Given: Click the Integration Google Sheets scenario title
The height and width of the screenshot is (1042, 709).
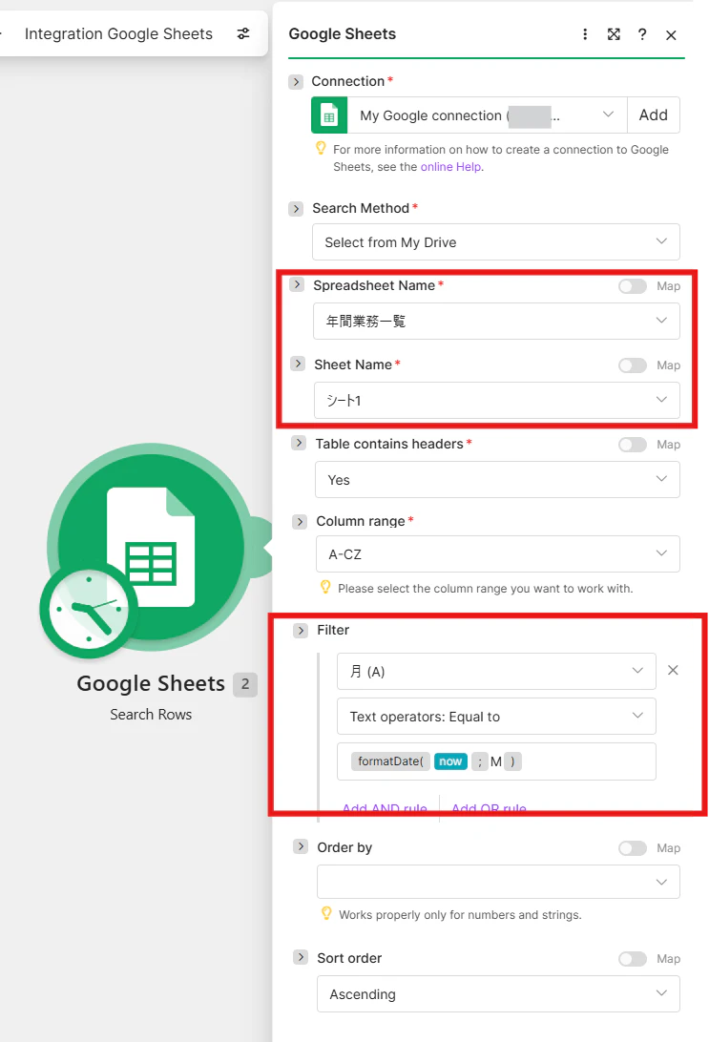Looking at the screenshot, I should (x=119, y=34).
